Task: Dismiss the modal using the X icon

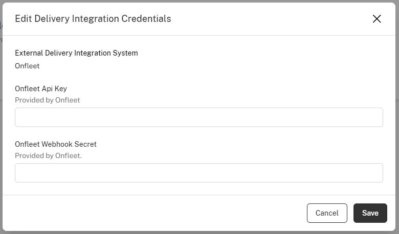Action: [x=377, y=19]
